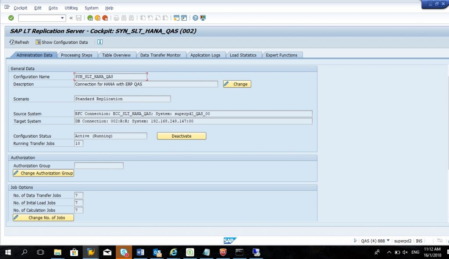The height and width of the screenshot is (259, 449).
Task: Open Internet Explorer from the taskbar
Action: coord(173,252)
